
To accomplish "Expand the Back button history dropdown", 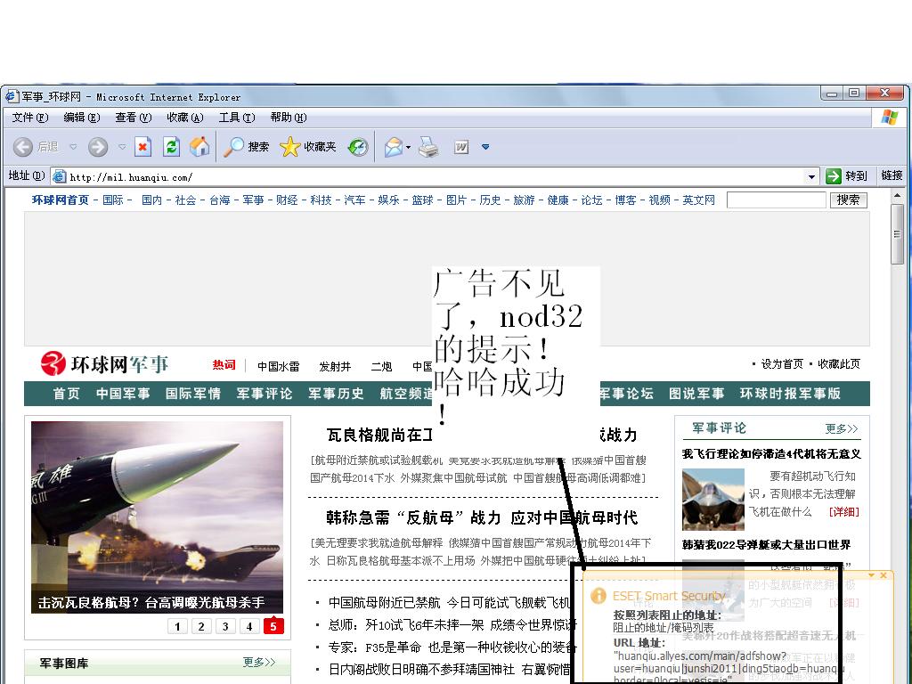I will pos(73,147).
